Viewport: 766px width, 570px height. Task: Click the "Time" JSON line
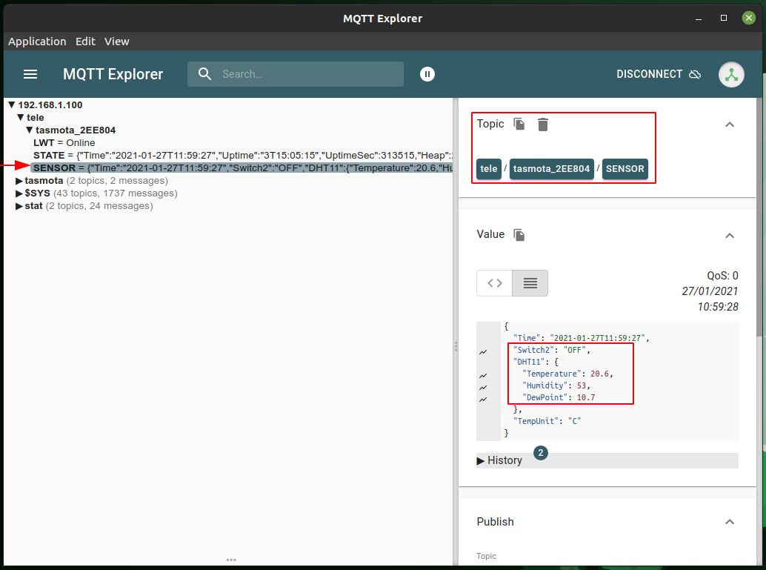pyautogui.click(x=581, y=338)
